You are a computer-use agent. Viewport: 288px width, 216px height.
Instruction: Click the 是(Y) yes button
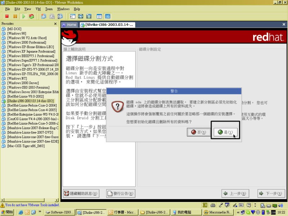(226, 132)
